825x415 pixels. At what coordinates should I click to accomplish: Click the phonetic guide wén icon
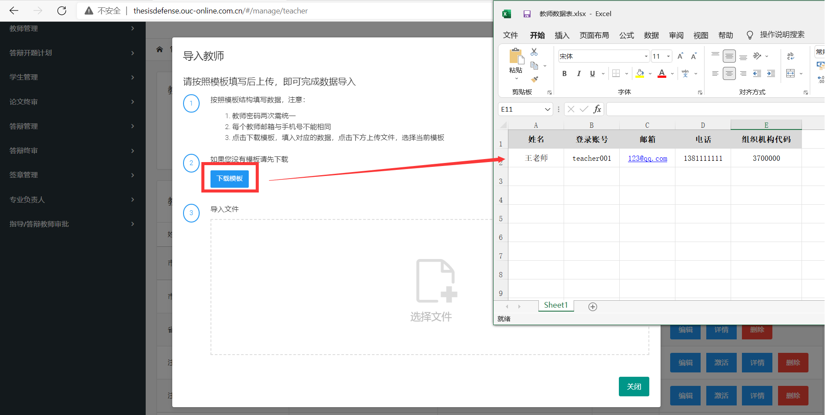point(685,73)
